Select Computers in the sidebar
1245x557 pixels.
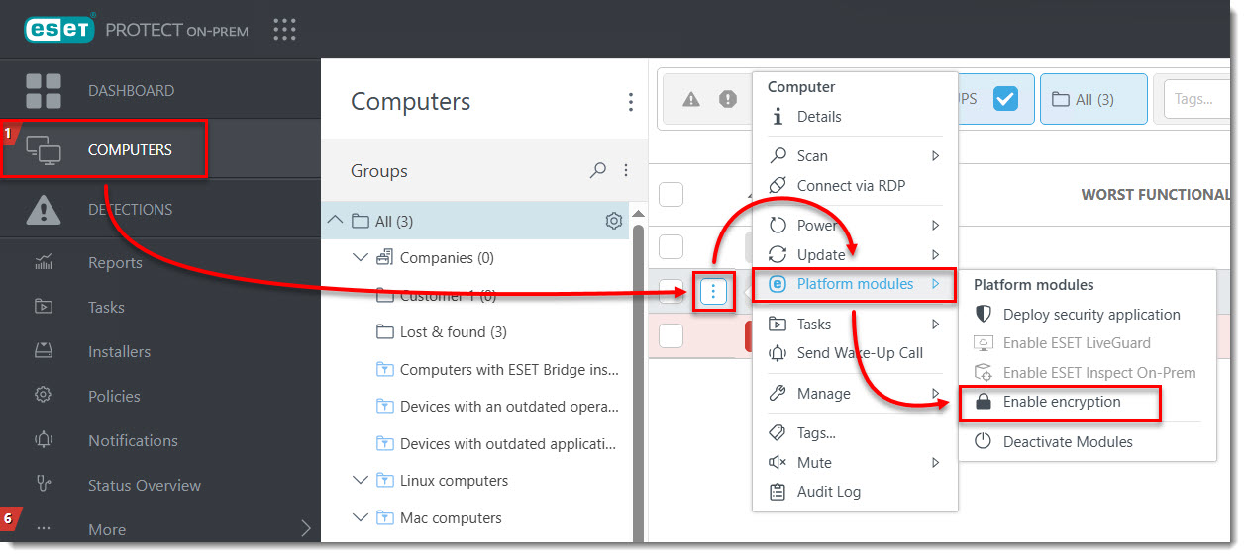click(130, 149)
